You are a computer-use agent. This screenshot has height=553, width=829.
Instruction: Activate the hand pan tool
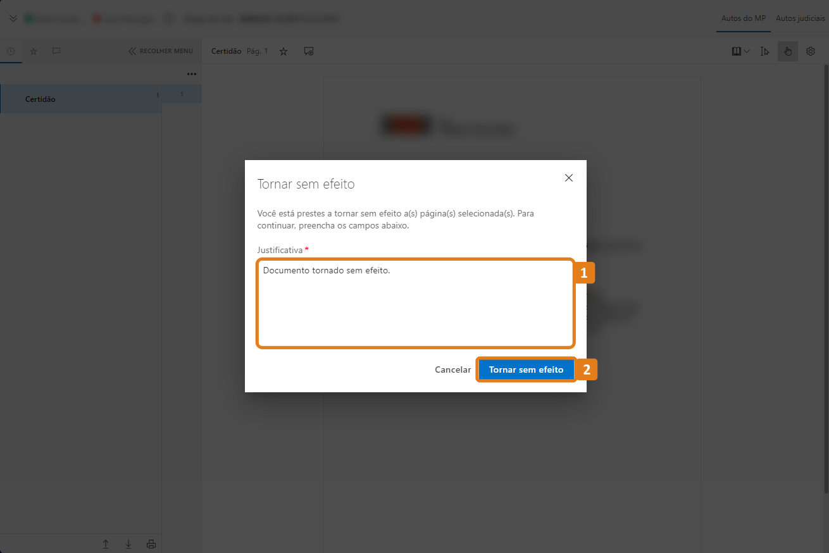click(788, 51)
